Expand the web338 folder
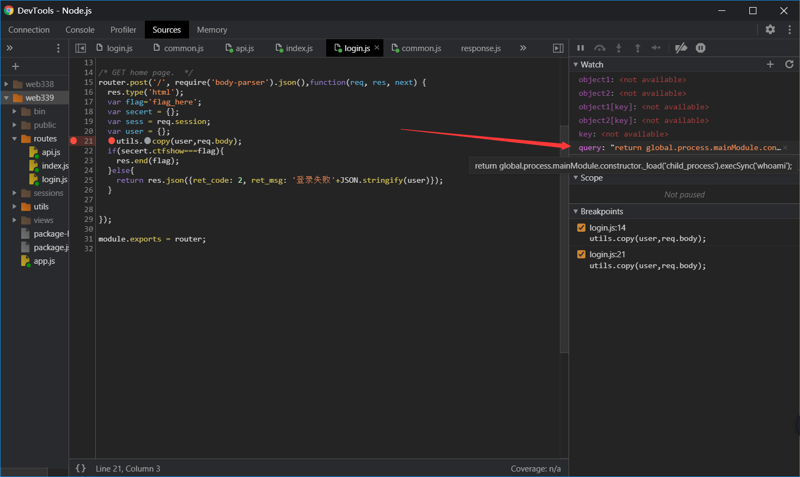This screenshot has width=800, height=477. pyautogui.click(x=7, y=84)
